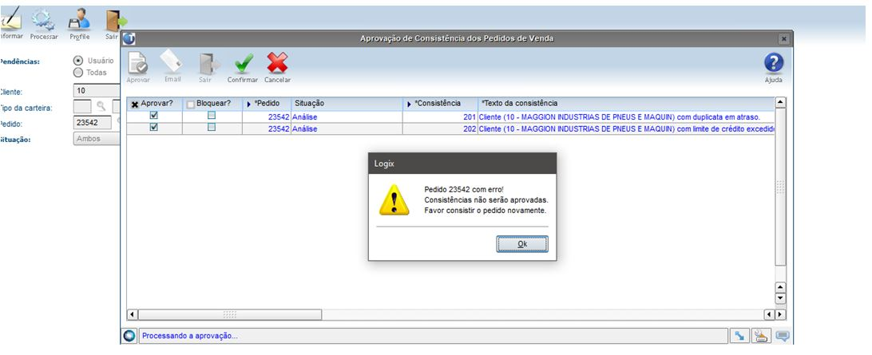This screenshot has width=872, height=355.
Task: Click the Situação column header
Action: (347, 104)
